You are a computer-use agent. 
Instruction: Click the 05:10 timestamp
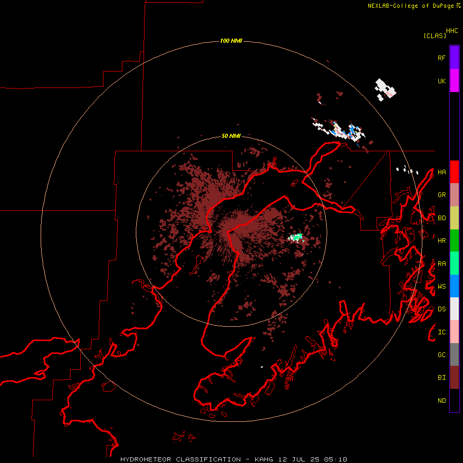coord(335,459)
